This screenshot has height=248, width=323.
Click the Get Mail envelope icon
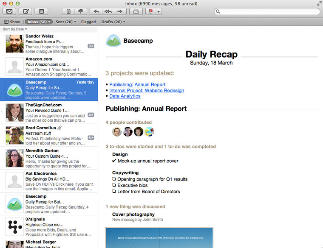9,11
